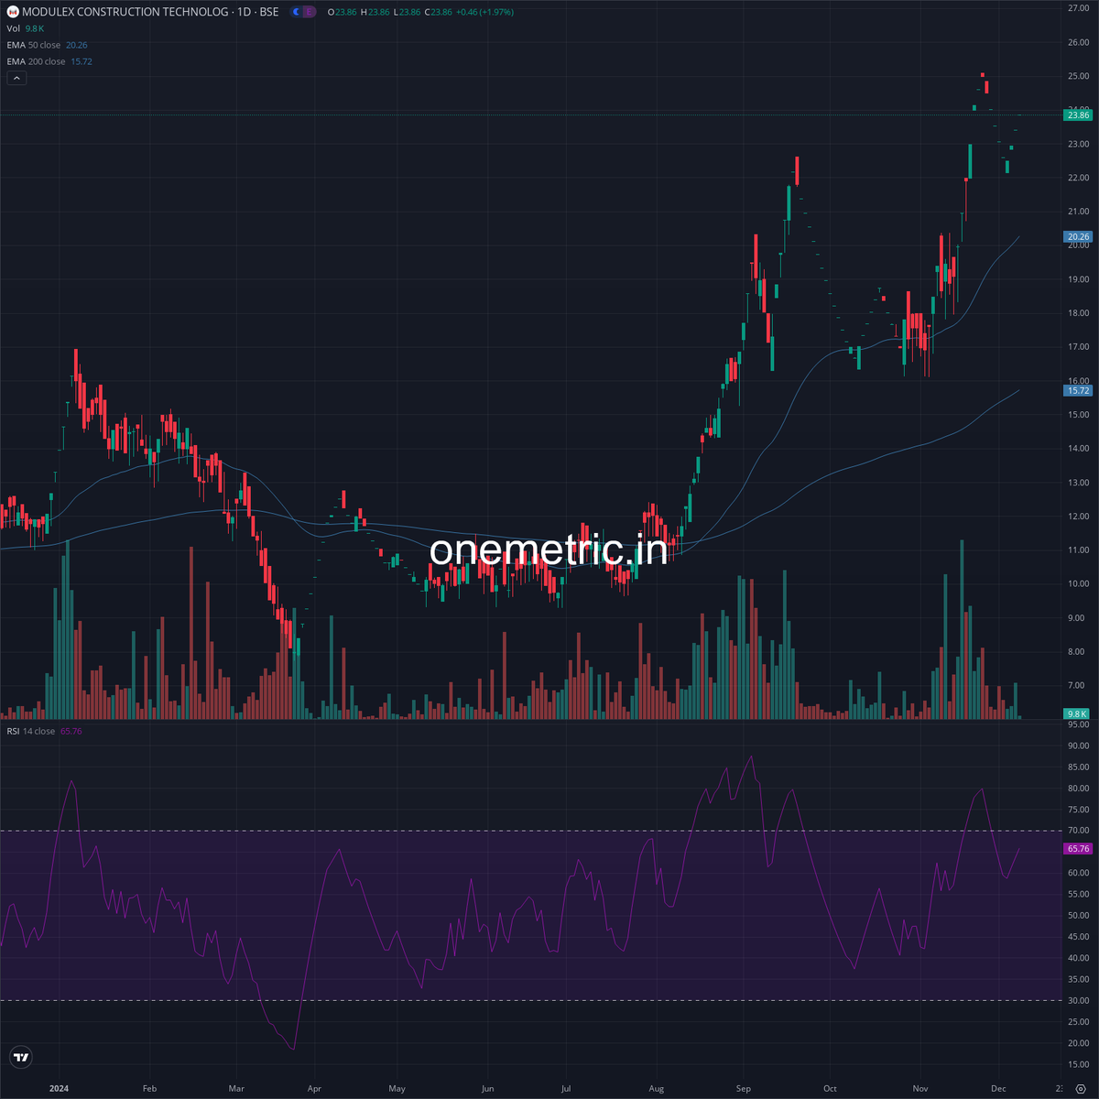This screenshot has width=1099, height=1099.
Task: Click the Dec label on time axis
Action: [998, 1089]
